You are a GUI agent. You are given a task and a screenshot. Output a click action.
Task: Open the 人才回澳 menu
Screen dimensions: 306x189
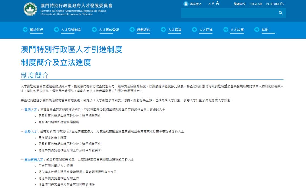206,30
